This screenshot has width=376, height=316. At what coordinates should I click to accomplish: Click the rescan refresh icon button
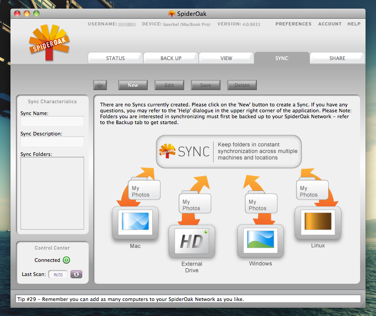tap(76, 274)
